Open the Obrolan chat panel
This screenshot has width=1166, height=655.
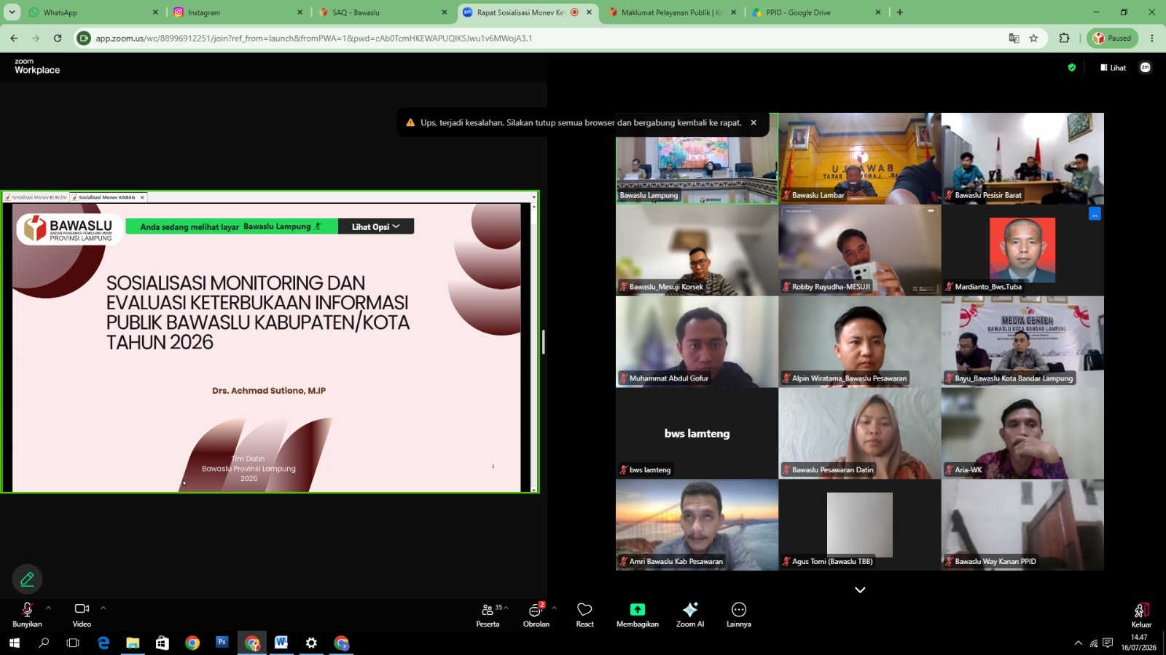536,614
